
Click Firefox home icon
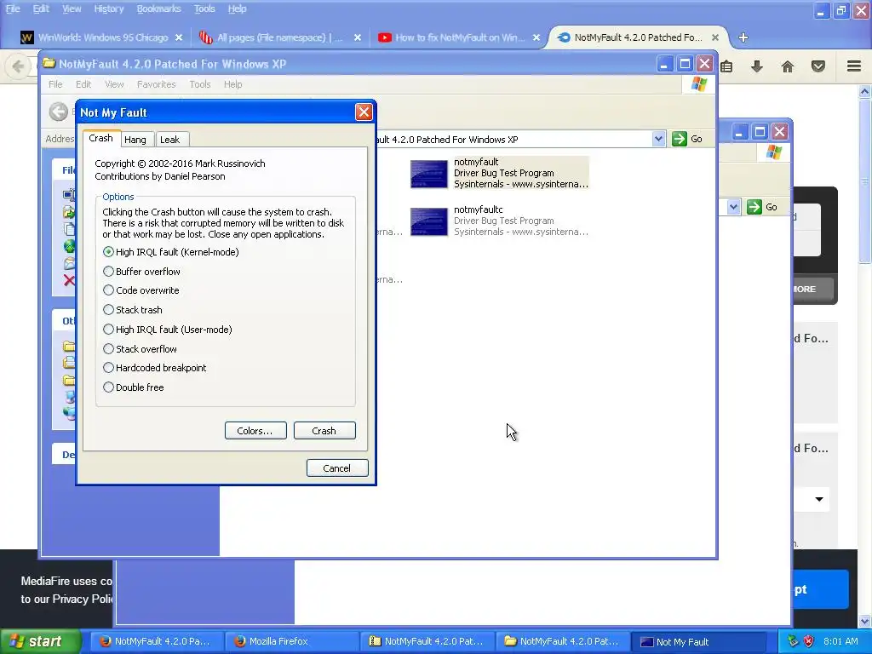tap(788, 66)
